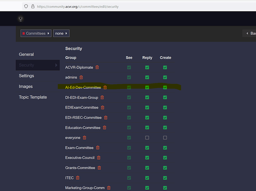The image size is (256, 191).
Task: Delete DI-EDI-Exam-Group permission row
Action: 102,97
